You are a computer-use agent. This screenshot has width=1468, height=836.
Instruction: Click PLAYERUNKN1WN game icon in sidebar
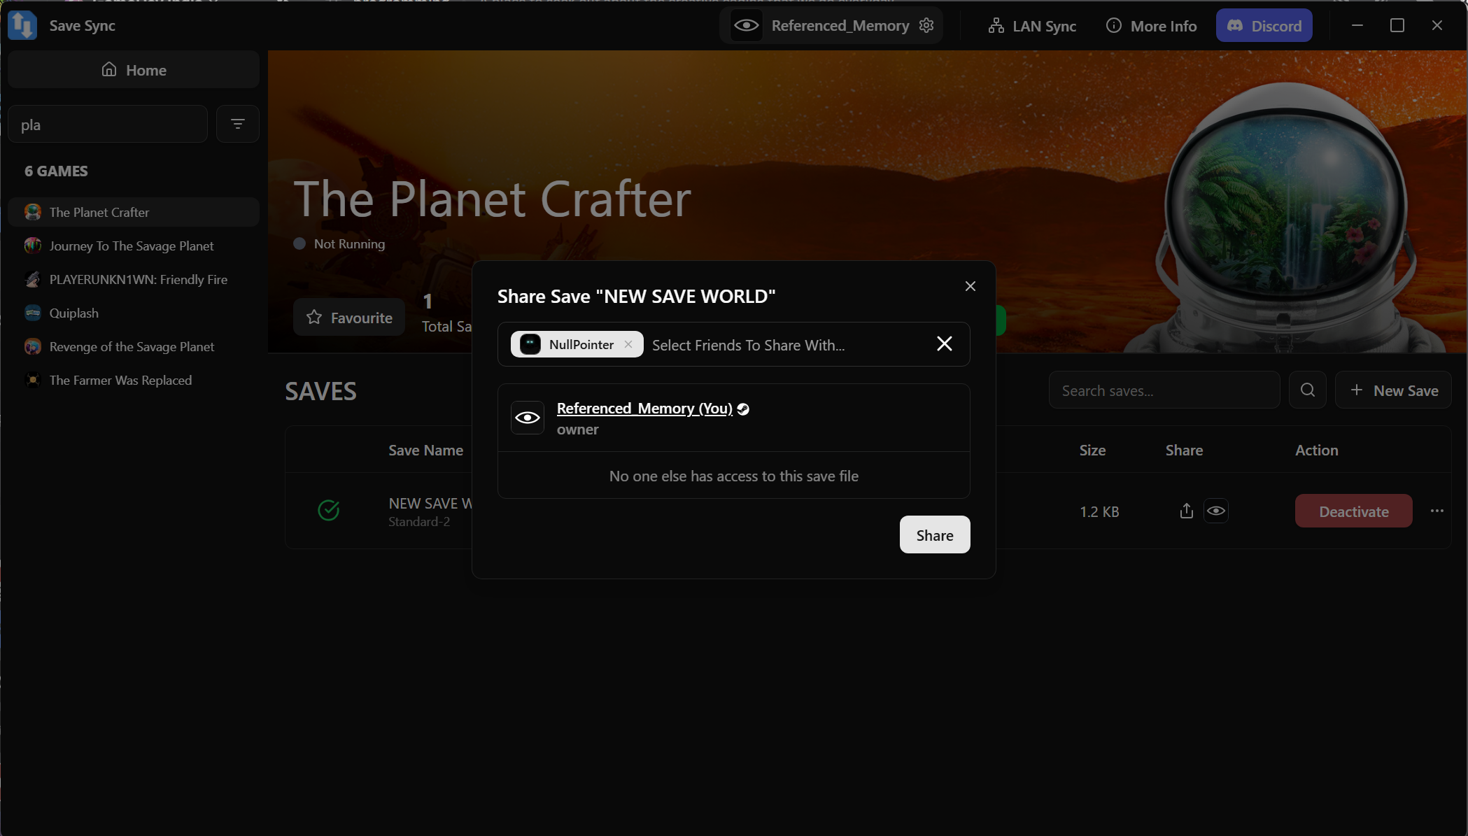(33, 279)
